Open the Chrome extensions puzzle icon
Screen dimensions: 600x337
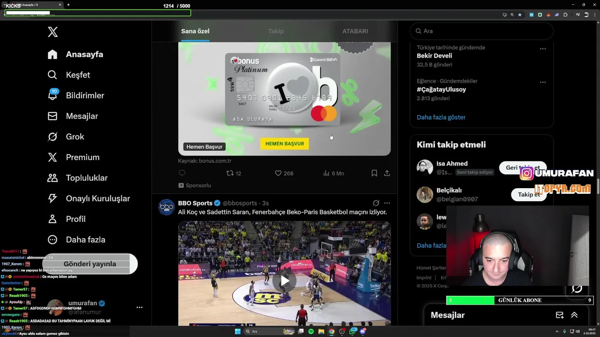pos(565,15)
